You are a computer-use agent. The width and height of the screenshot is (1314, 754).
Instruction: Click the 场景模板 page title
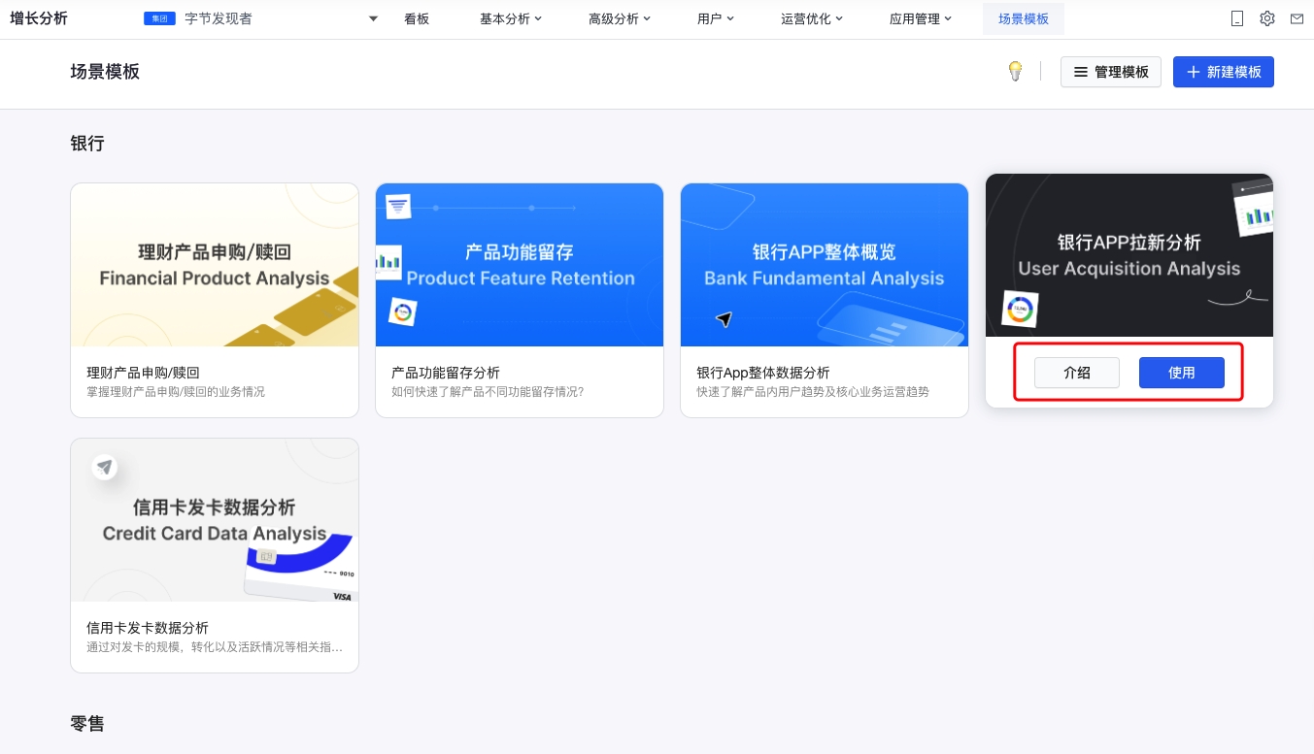105,72
